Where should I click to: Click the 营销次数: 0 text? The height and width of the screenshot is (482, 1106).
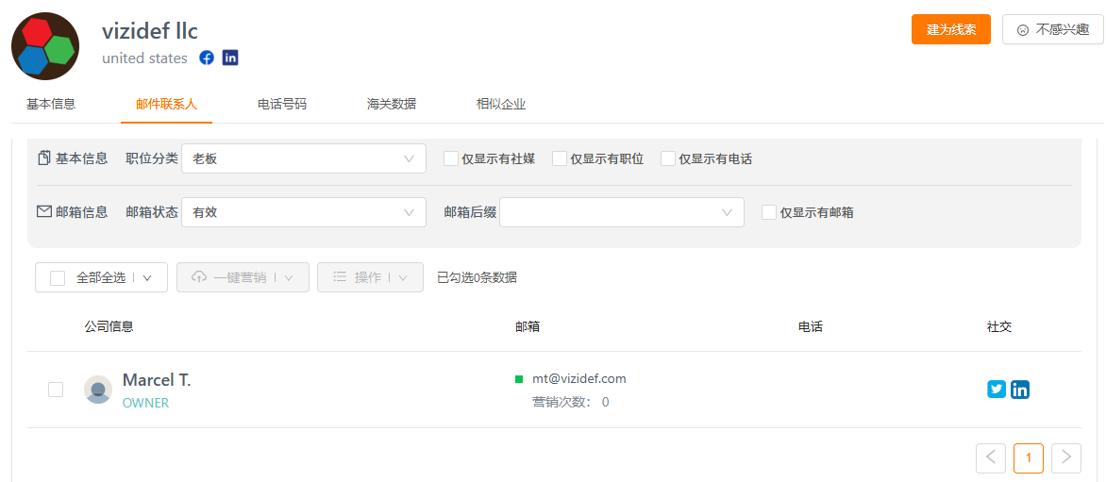[571, 403]
